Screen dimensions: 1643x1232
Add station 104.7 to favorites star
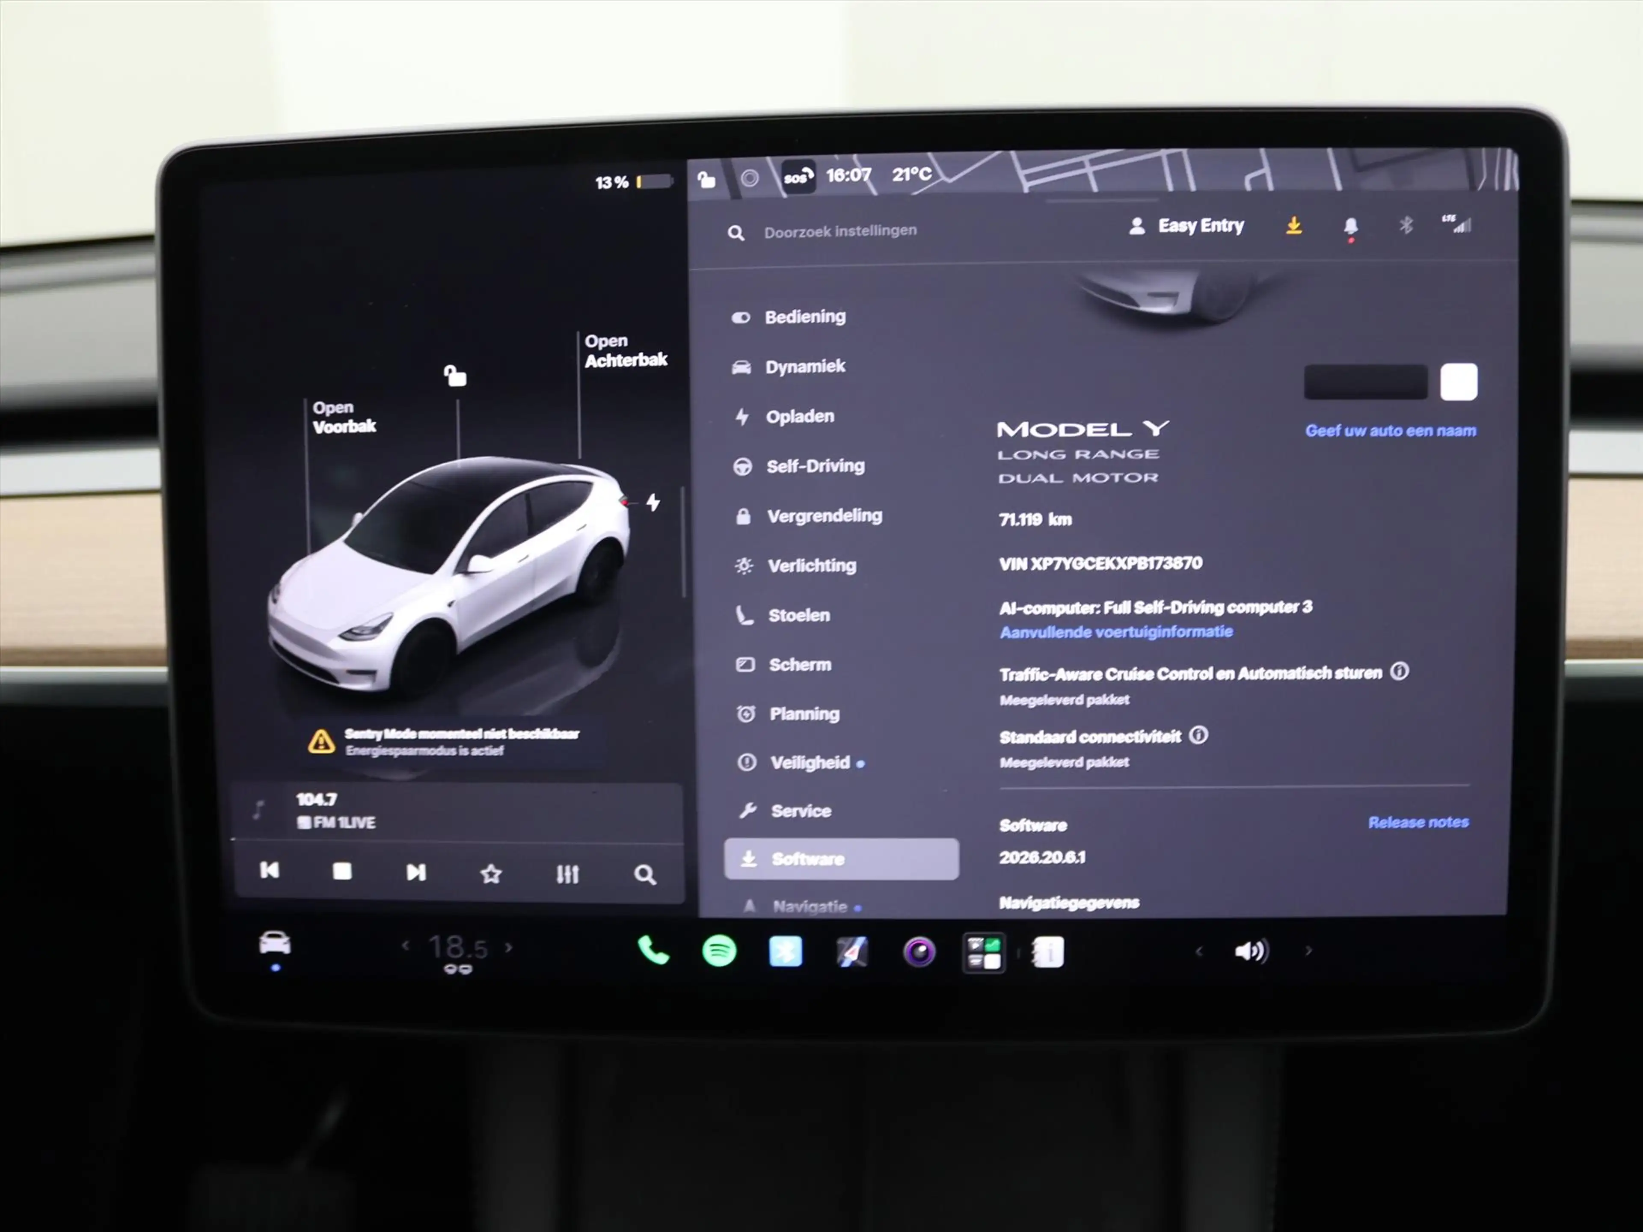point(491,874)
